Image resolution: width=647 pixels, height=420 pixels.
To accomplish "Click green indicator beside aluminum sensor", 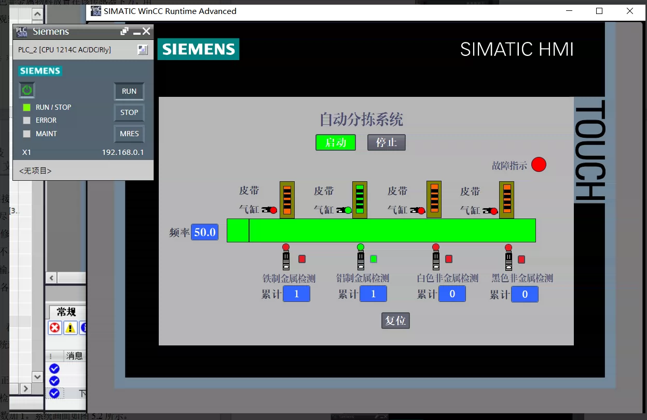I will (x=374, y=259).
